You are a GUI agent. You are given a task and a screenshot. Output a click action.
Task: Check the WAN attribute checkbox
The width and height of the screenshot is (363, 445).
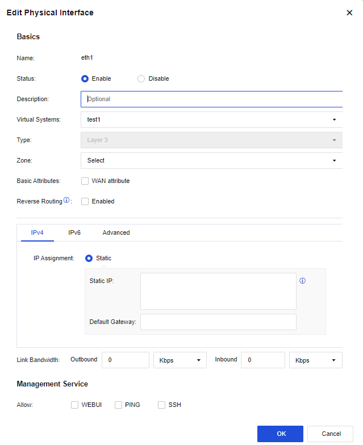tap(85, 181)
